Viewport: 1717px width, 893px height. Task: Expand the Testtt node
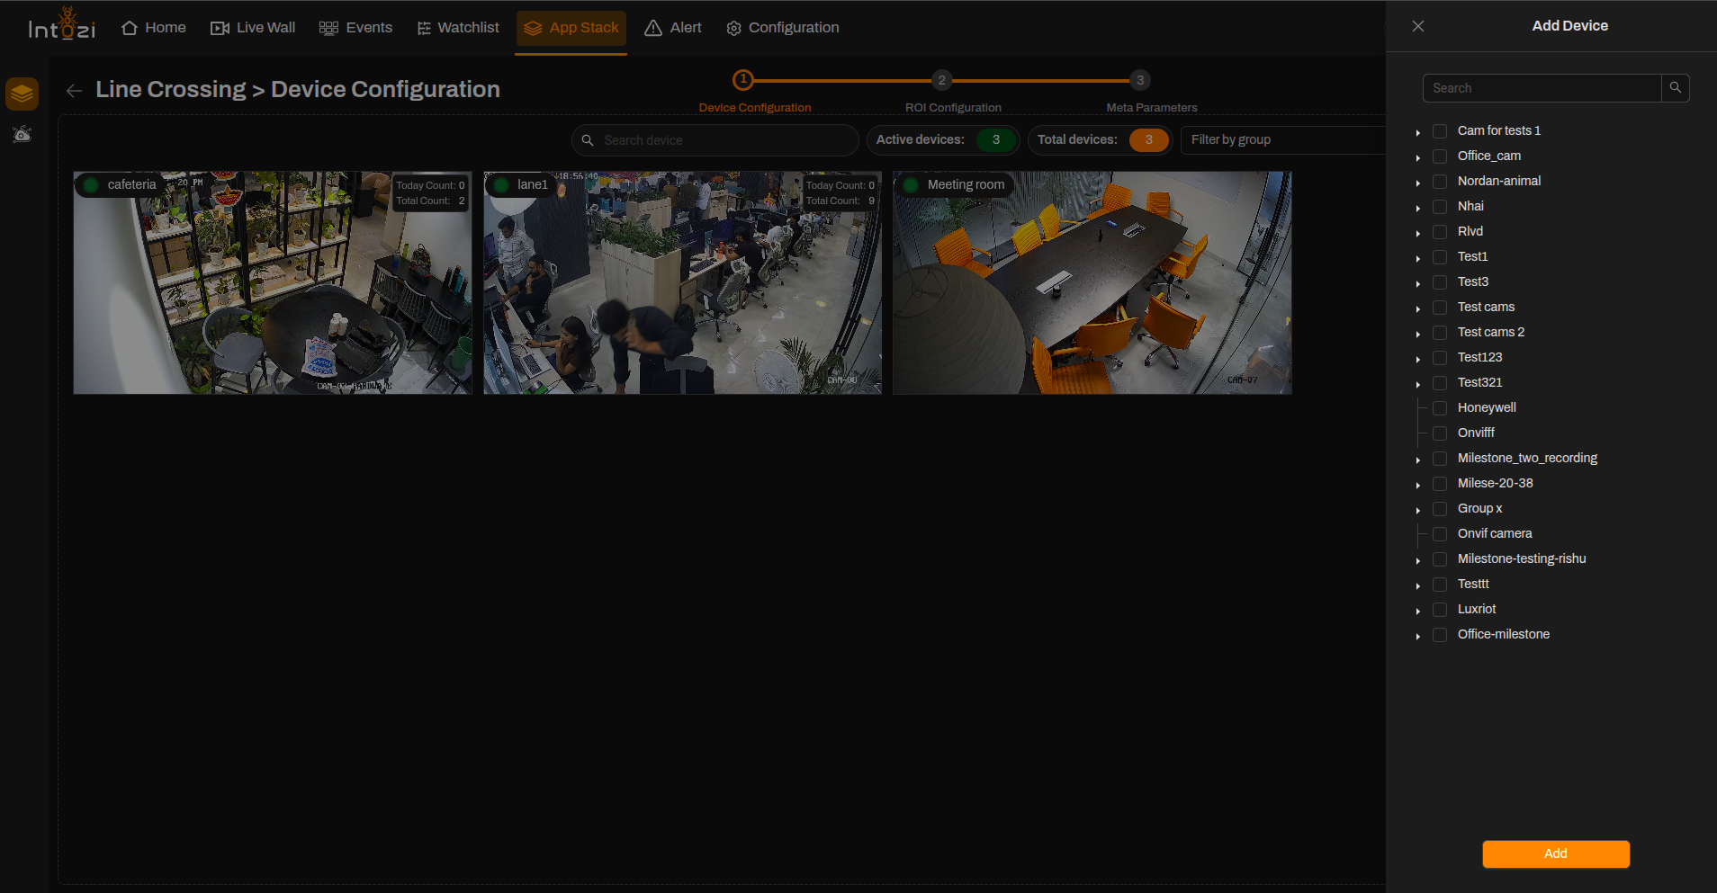tap(1418, 585)
